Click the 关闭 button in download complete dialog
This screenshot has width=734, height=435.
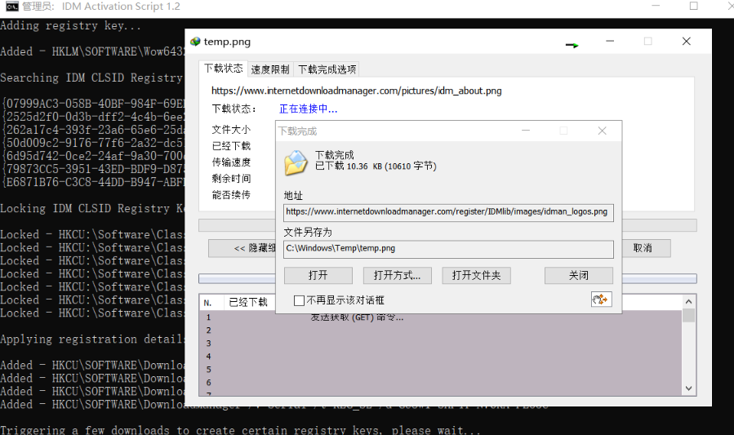click(579, 275)
